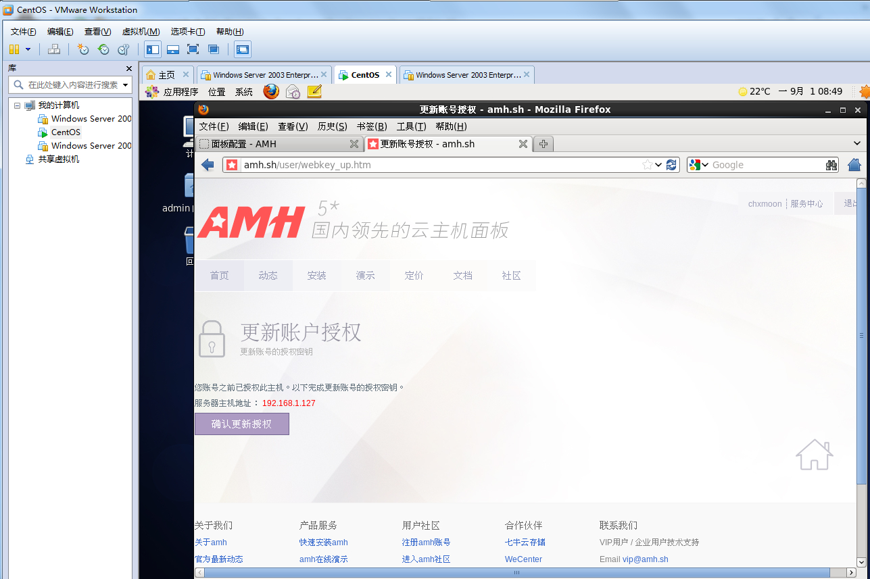Open the 快速安装amh link
This screenshot has height=579, width=870.
pyautogui.click(x=323, y=543)
